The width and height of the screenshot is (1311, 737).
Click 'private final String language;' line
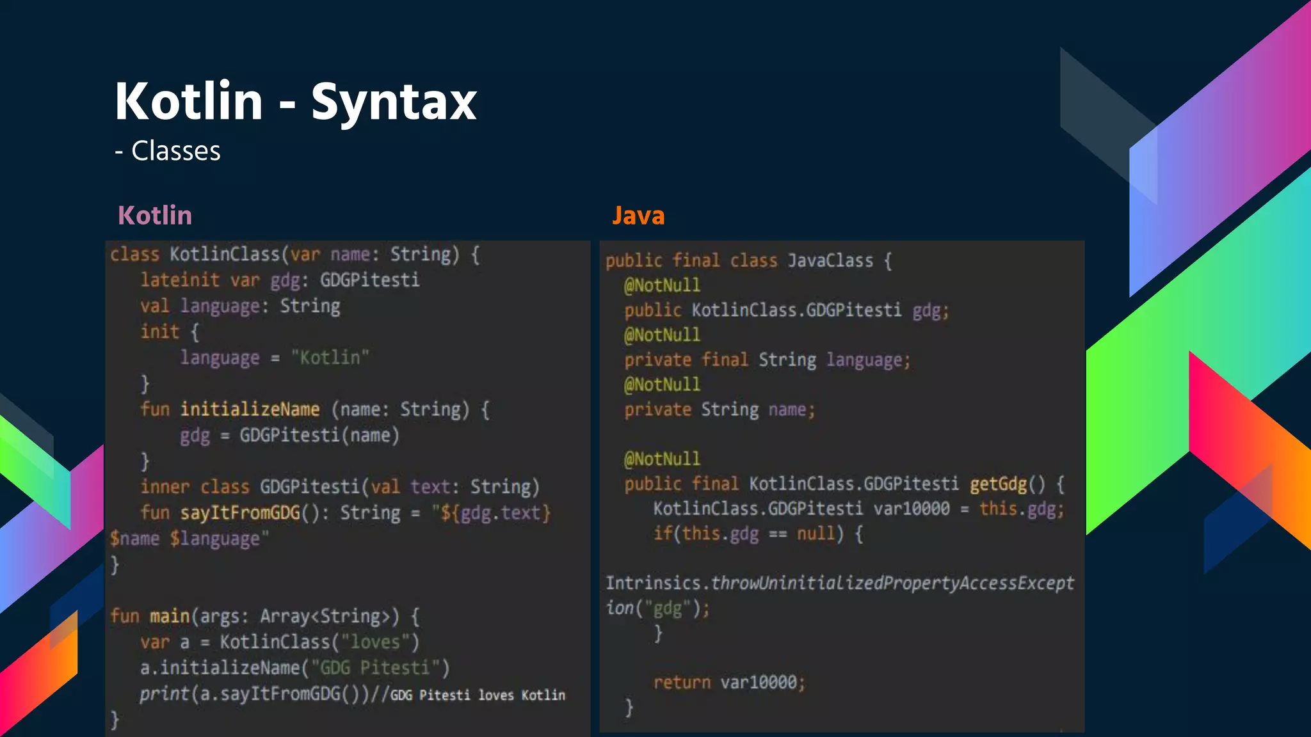(x=767, y=360)
